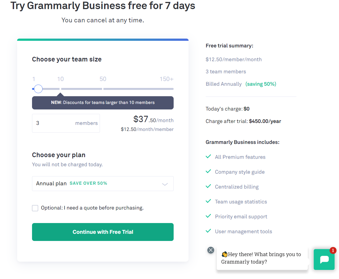Click the checkmark next to Company style guide
The height and width of the screenshot is (279, 339).
pos(208,171)
